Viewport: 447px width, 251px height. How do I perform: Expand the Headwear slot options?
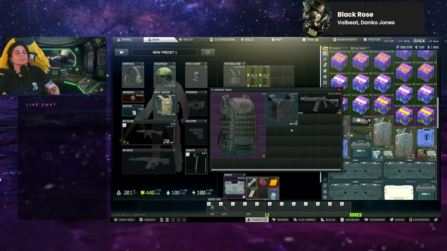(174, 64)
